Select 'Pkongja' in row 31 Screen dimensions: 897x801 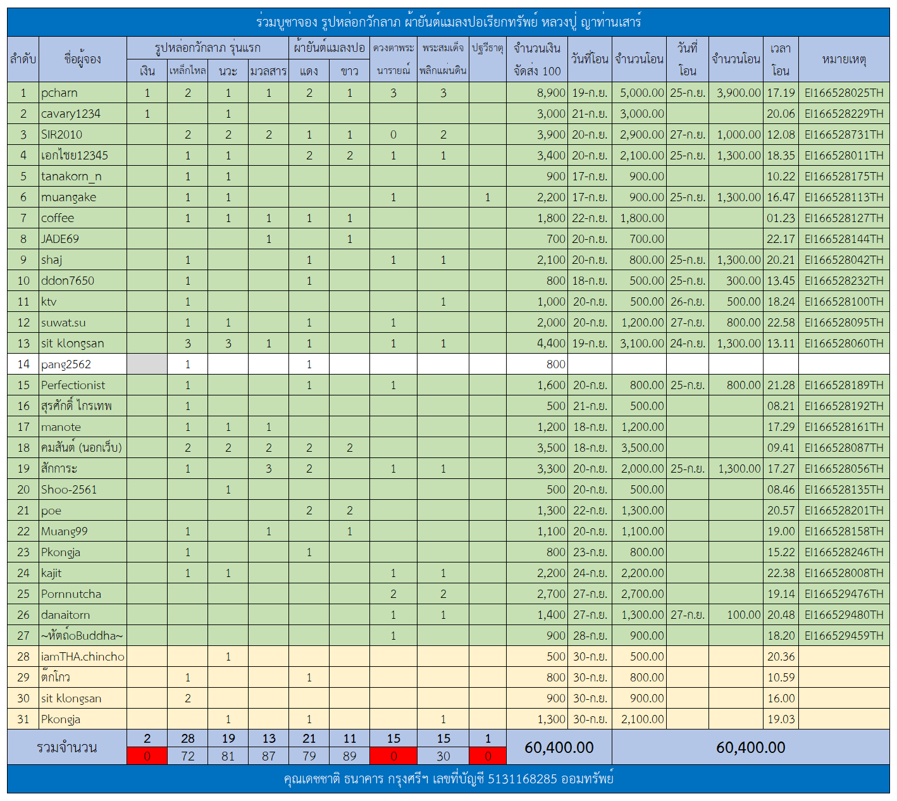pyautogui.click(x=83, y=719)
